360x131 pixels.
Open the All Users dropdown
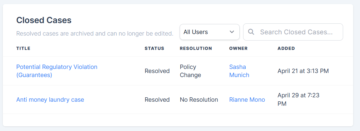[209, 32]
